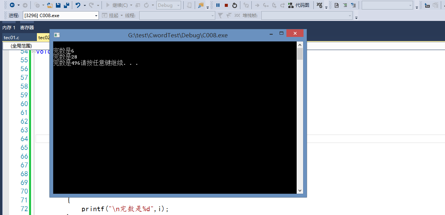
Task: Click the console output line 完数是28
Action: [65, 57]
